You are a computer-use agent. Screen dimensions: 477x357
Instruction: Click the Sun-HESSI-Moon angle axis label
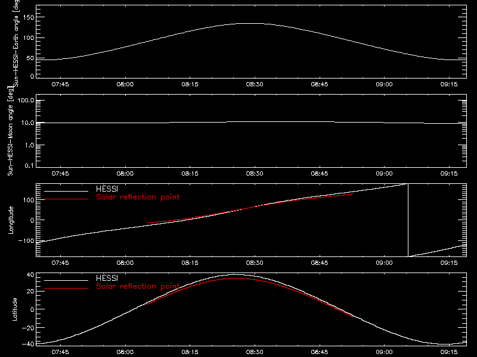10,131
